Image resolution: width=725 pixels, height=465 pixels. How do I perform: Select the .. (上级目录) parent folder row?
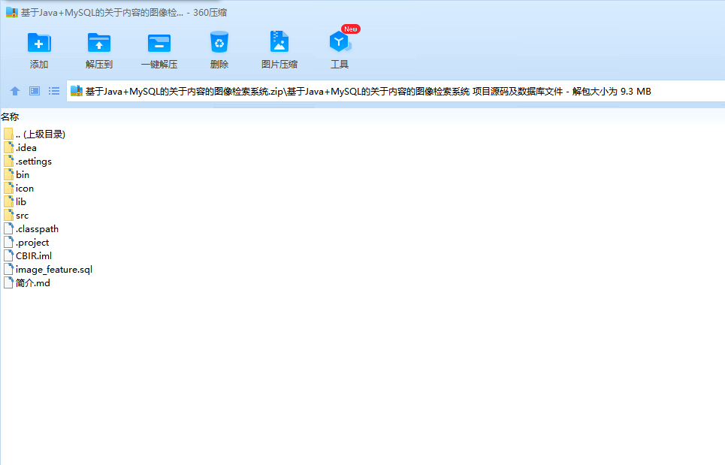tap(35, 134)
